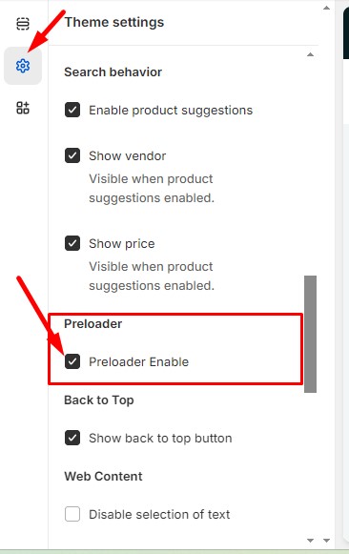This screenshot has width=349, height=554.
Task: Click the inner scrollbar down arrow
Action: pos(310,541)
